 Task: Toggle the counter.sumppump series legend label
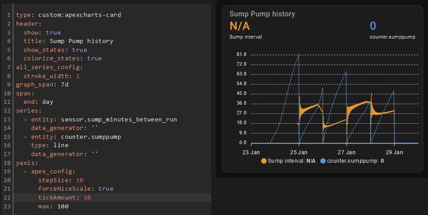pos(355,160)
